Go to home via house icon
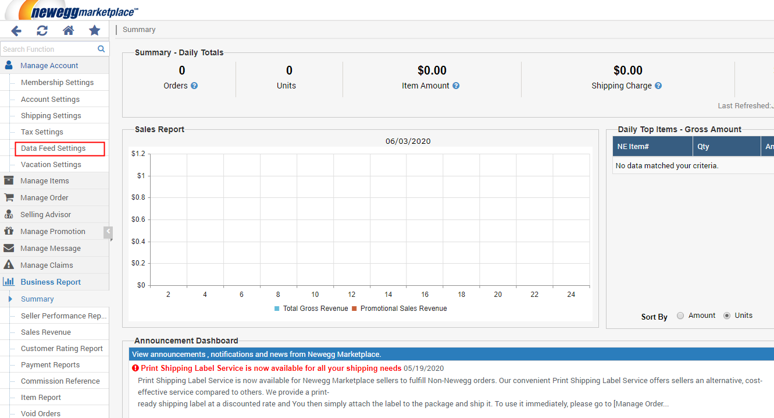 (x=69, y=31)
